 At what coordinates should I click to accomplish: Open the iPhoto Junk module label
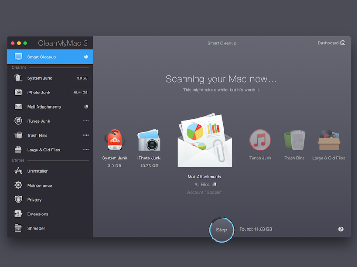coord(39,93)
